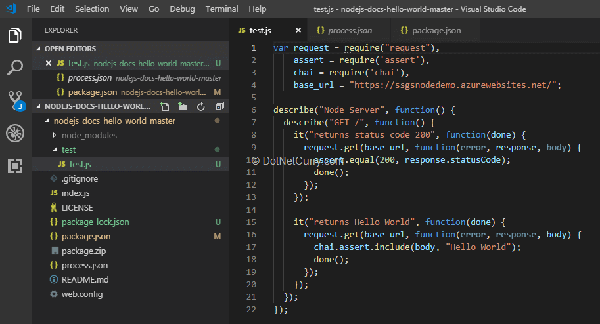Click the azurewebsites URL on line 4
600x324 pixels.
pos(453,85)
